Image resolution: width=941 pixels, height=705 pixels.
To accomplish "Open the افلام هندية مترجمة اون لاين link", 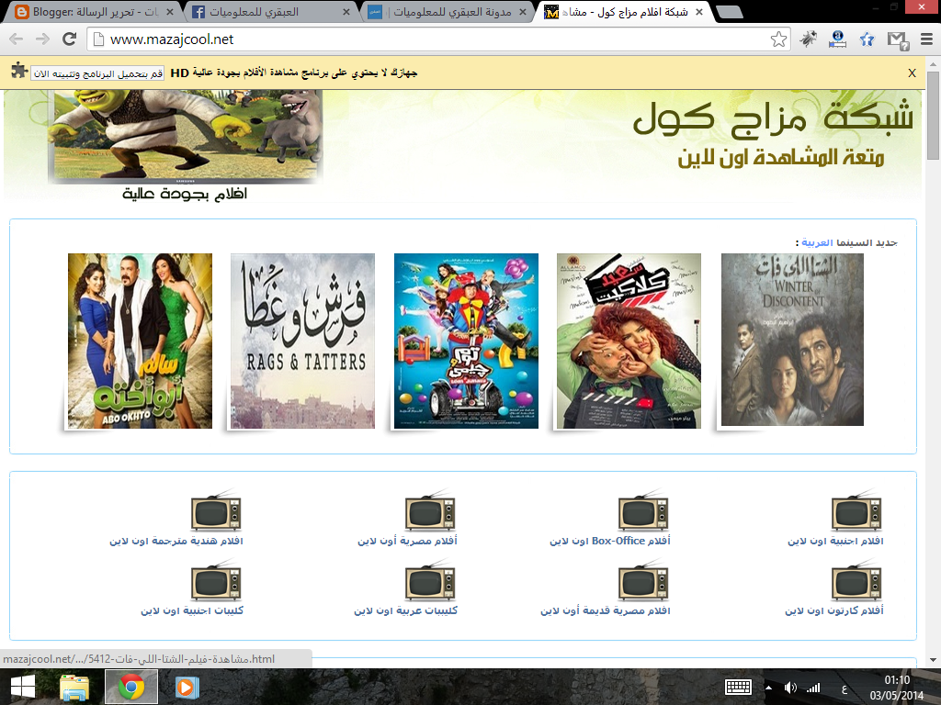I will click(176, 542).
